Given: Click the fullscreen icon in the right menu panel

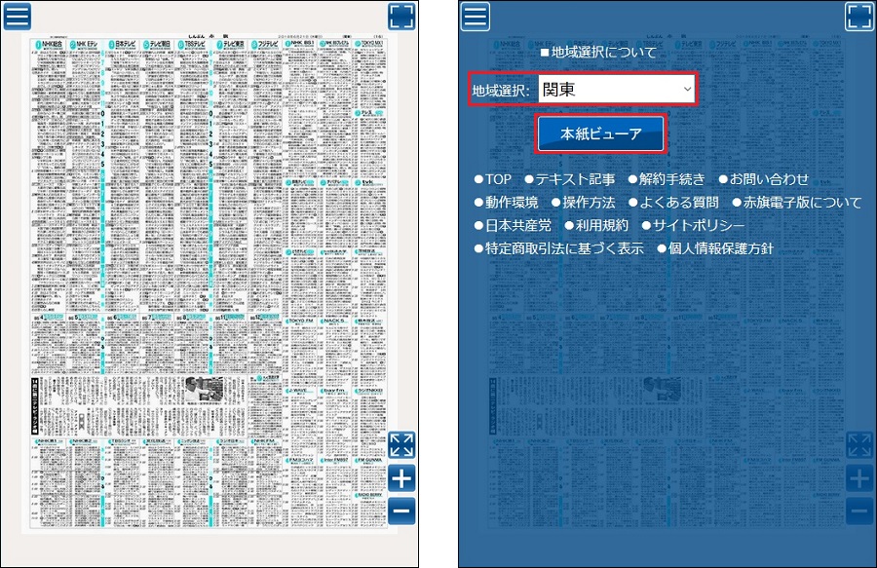Looking at the screenshot, I should click(858, 17).
